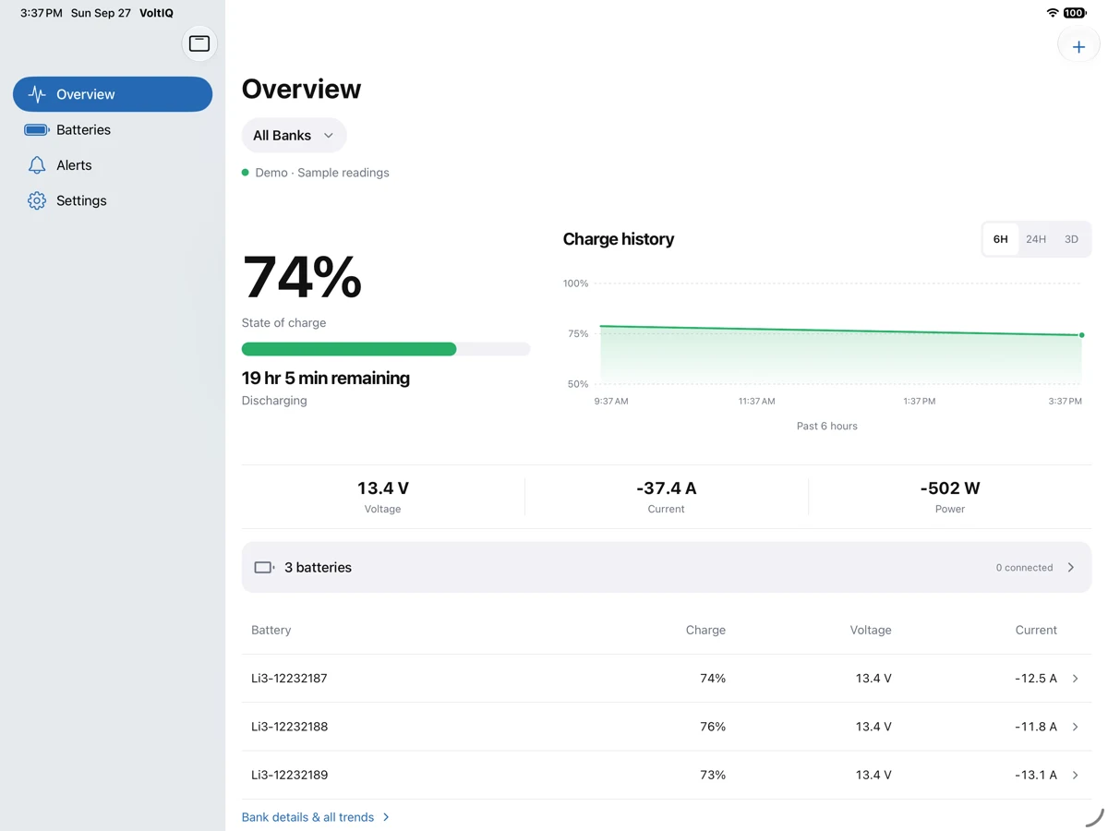The image size is (1108, 831).
Task: Open Batteries via its battery icon
Action: click(37, 130)
